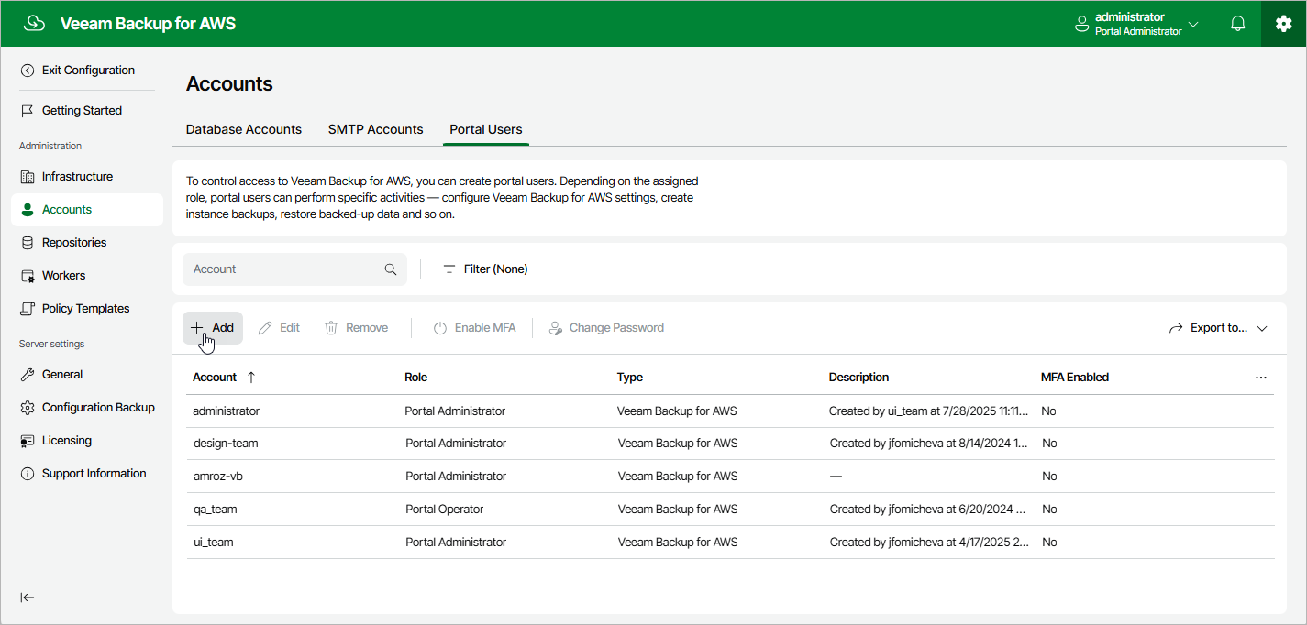Click Veeam Backup for AWS title

(148, 24)
